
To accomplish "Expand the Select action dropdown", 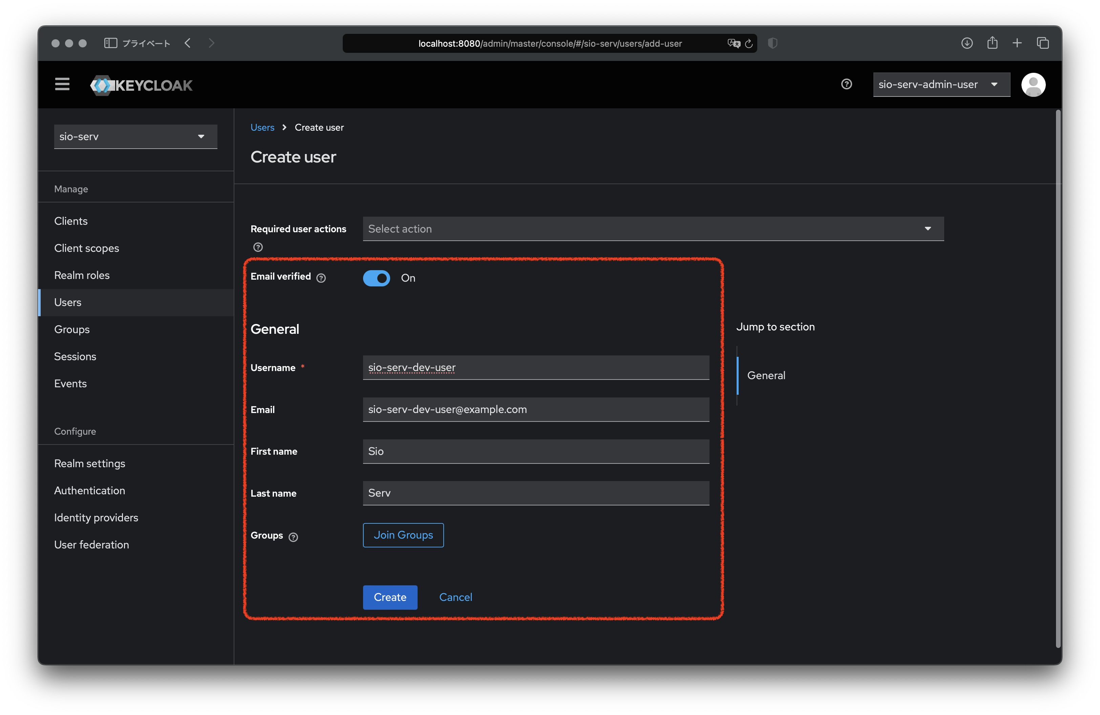I will 653,229.
